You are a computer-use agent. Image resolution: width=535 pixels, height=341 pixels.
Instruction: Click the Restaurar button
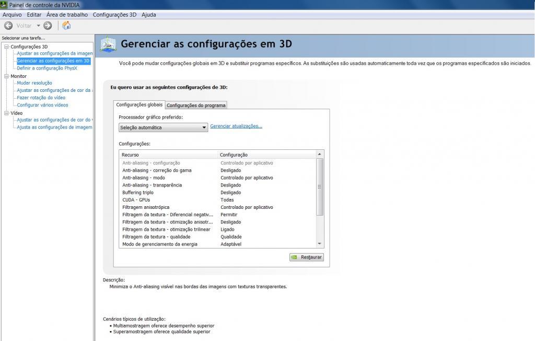point(306,257)
